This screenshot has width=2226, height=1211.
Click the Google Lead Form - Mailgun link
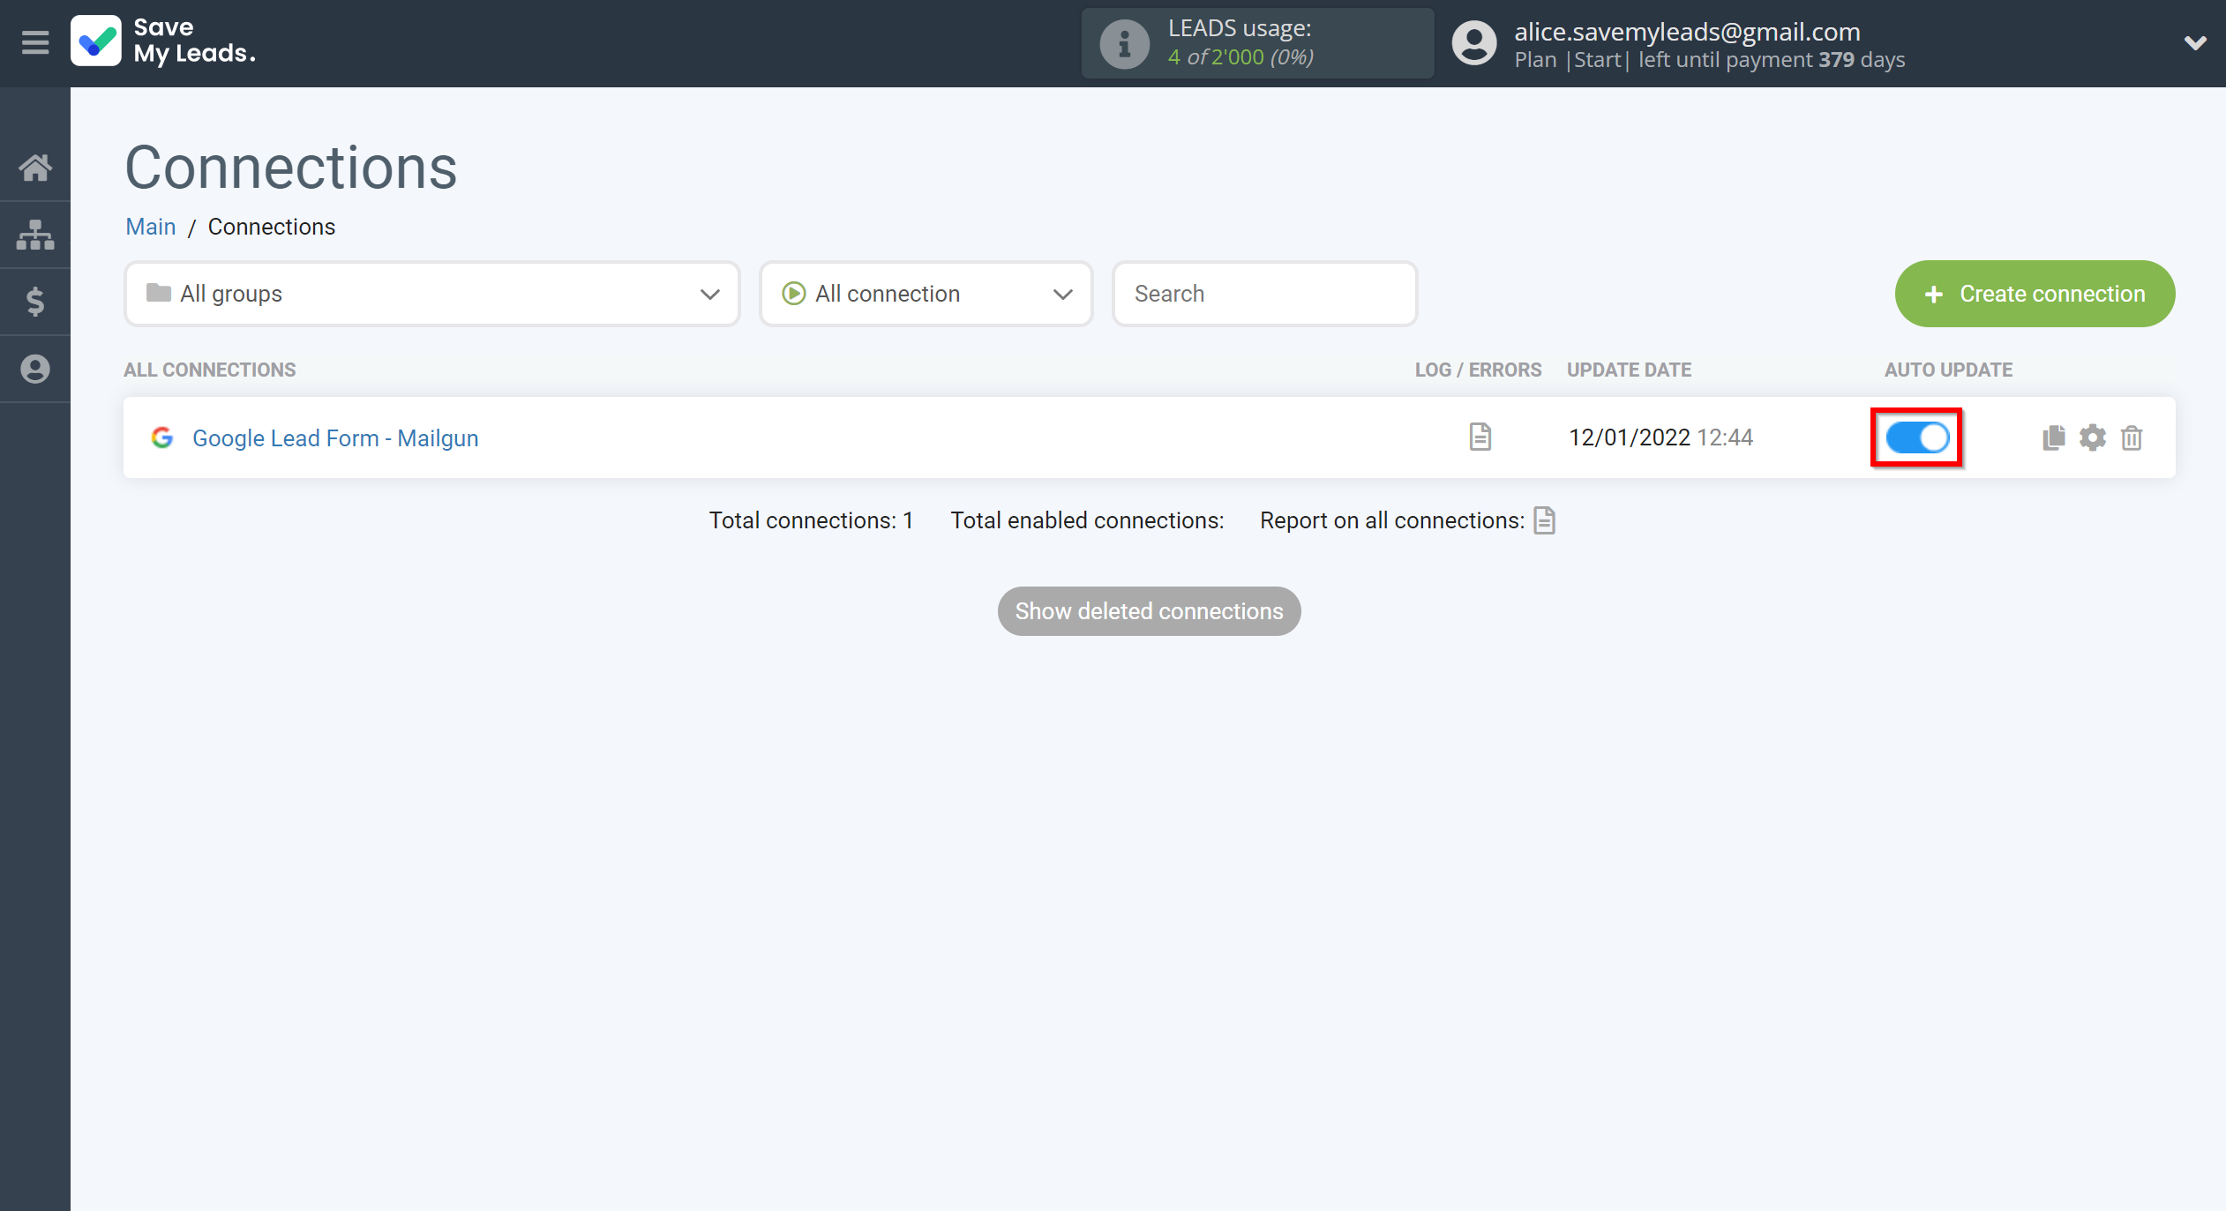pyautogui.click(x=335, y=437)
